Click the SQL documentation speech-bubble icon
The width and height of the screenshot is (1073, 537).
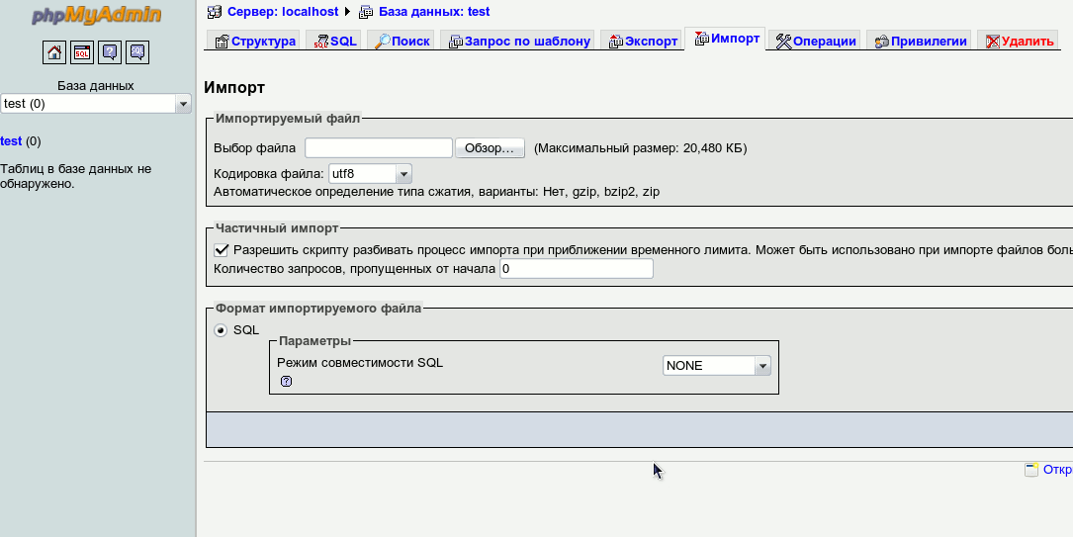click(x=137, y=52)
